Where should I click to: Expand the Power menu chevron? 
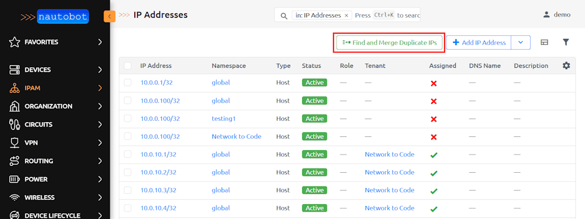click(99, 179)
